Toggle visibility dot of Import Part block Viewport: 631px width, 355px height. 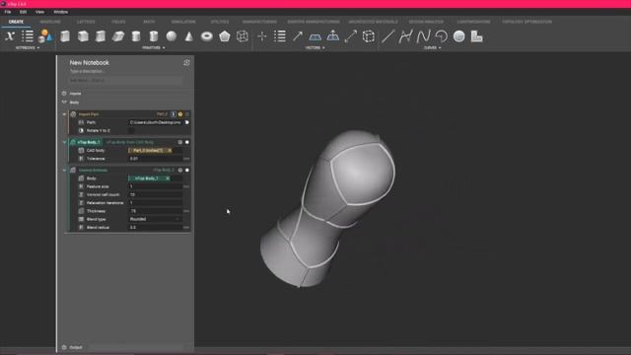point(187,114)
